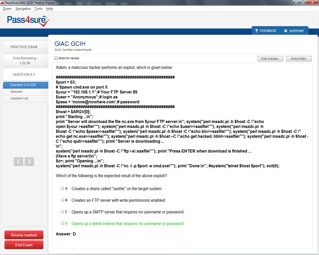
Task: Maximize the Pass4Sure window
Action: coord(303,2)
